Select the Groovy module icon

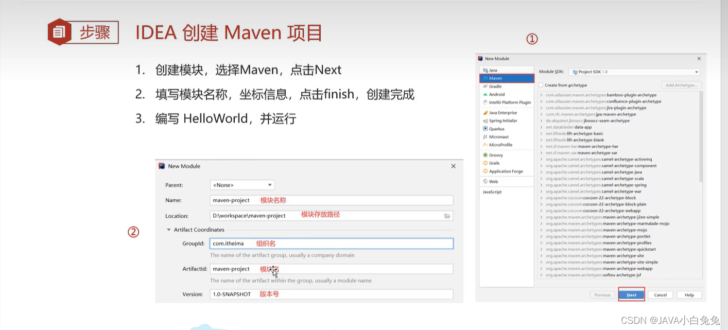[x=486, y=155]
